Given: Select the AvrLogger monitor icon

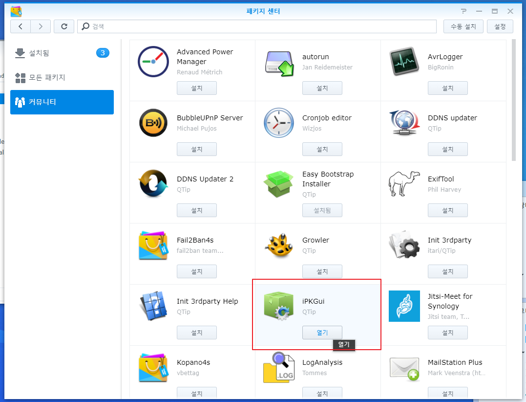Looking at the screenshot, I should [x=404, y=61].
